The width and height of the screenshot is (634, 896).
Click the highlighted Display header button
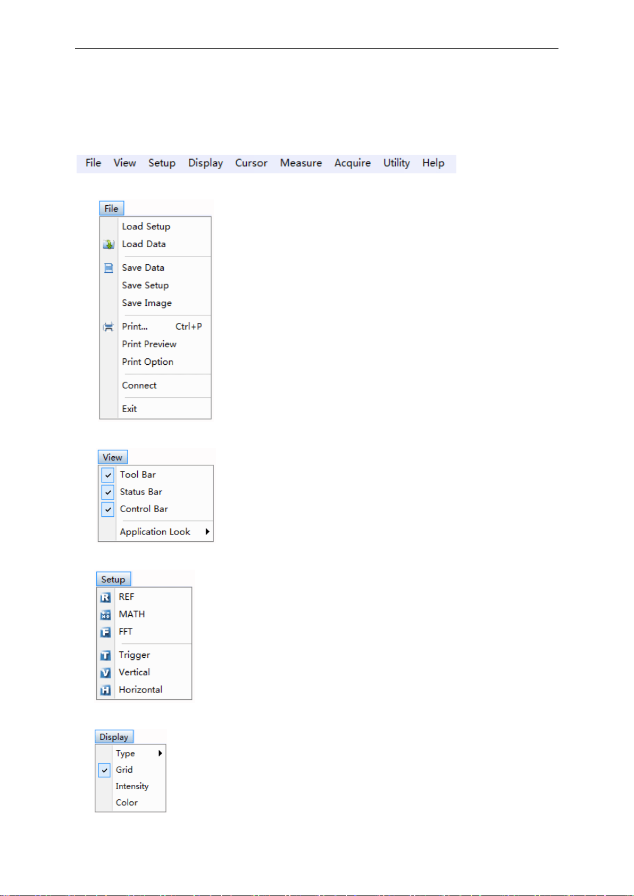114,737
